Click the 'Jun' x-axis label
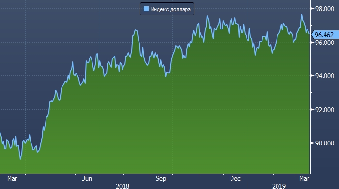The width and height of the screenshot is (339, 189). (x=87, y=179)
